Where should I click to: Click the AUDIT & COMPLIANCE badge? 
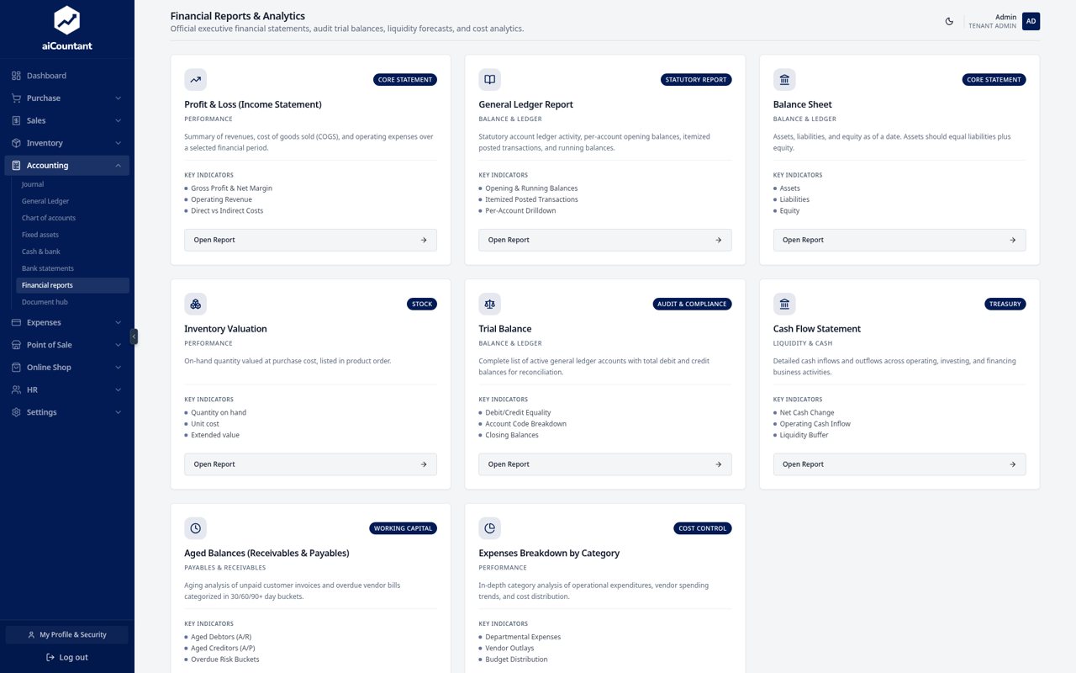point(692,304)
